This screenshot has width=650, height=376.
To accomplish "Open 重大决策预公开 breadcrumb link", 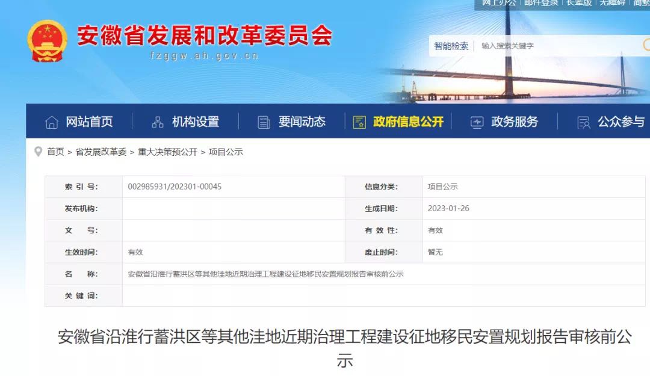I will coord(167,152).
